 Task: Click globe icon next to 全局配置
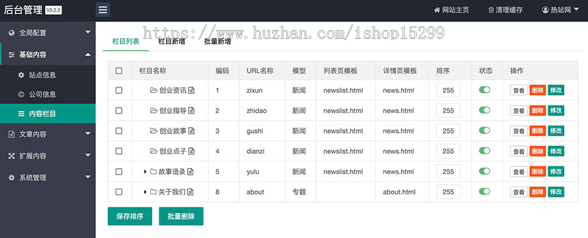12,33
